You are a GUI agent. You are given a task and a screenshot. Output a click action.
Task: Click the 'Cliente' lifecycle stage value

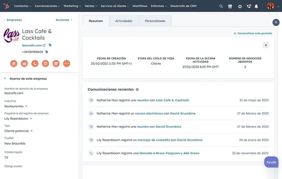click(156, 63)
